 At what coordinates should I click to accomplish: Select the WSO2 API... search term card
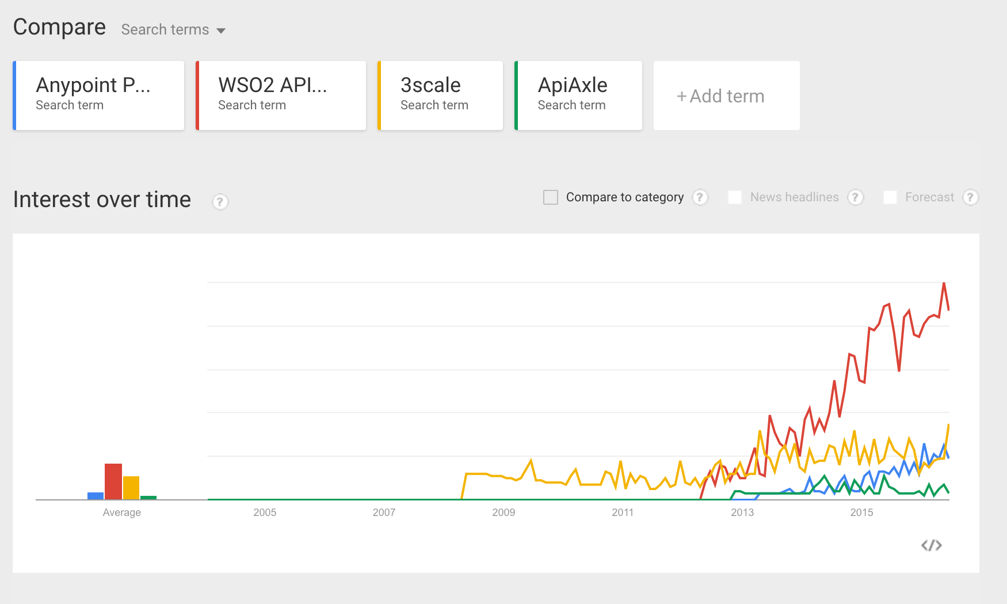coord(281,95)
